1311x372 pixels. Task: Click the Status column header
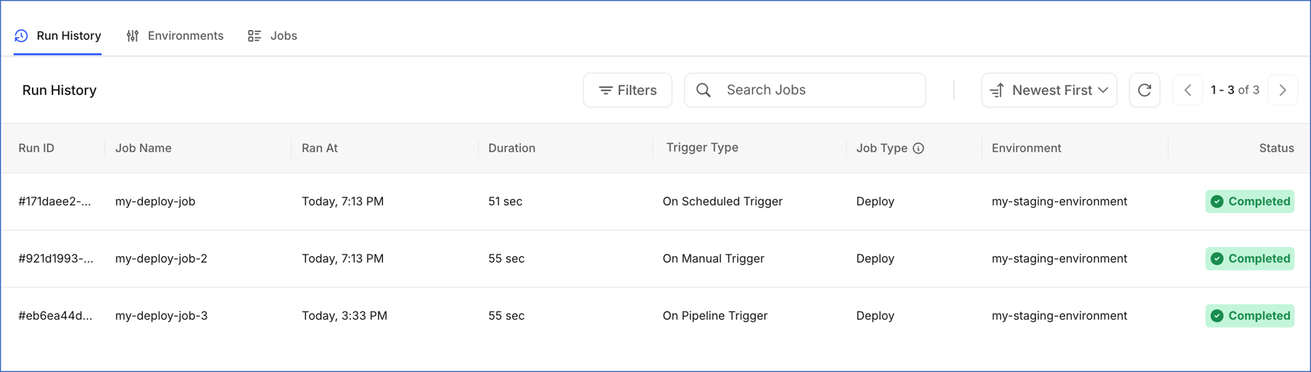coord(1276,148)
